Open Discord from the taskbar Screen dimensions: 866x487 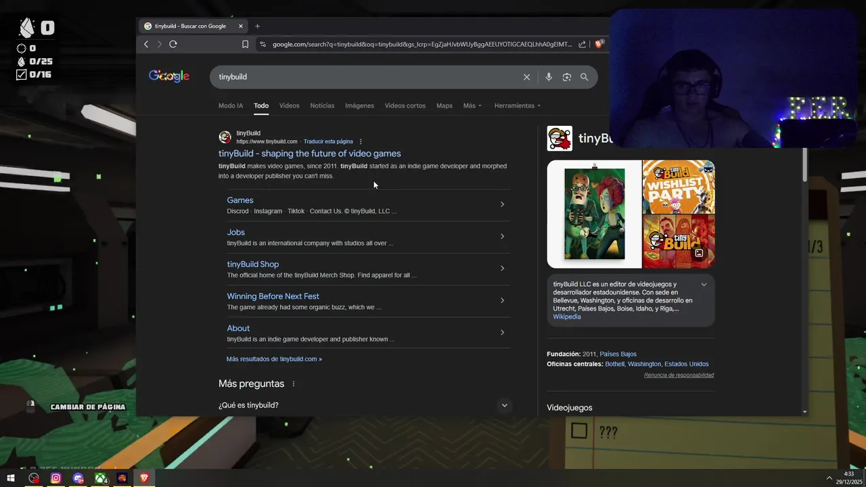coord(78,478)
